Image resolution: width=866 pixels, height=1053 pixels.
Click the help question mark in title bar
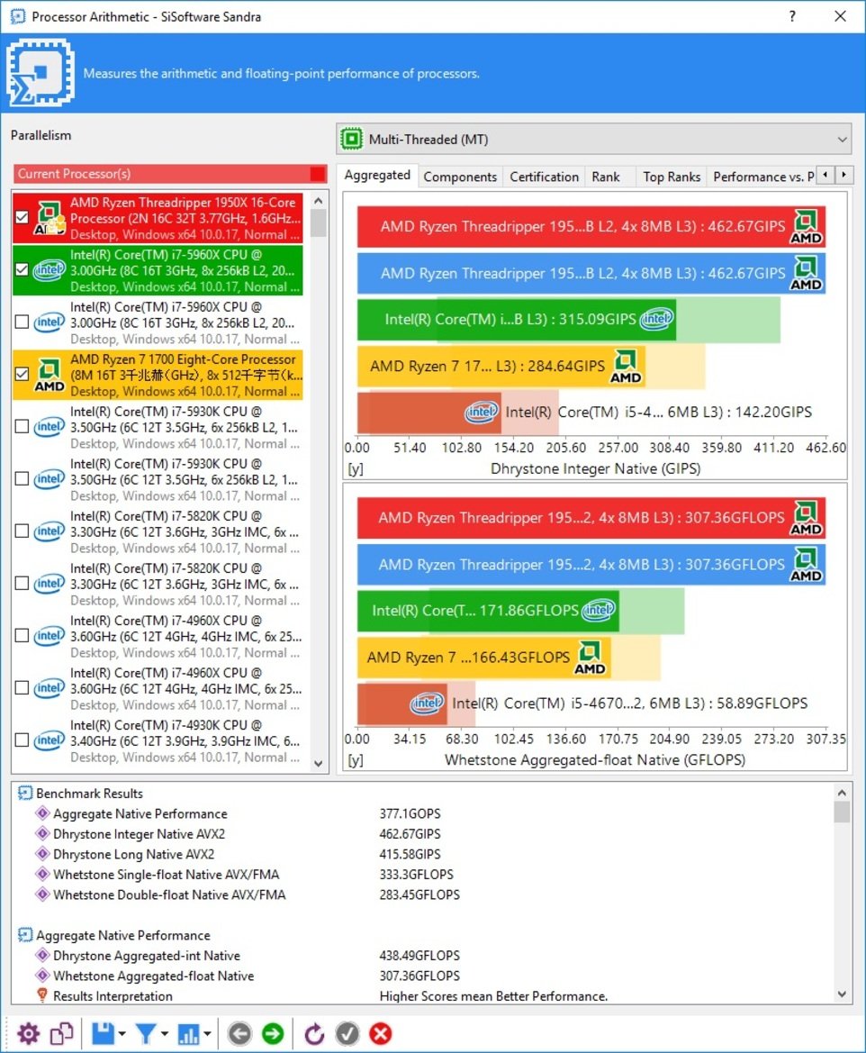tap(792, 16)
